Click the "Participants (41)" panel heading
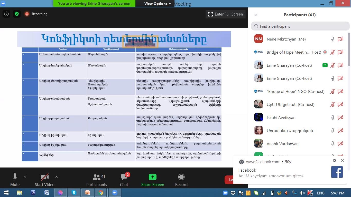This screenshot has width=351, height=197. tap(300, 15)
